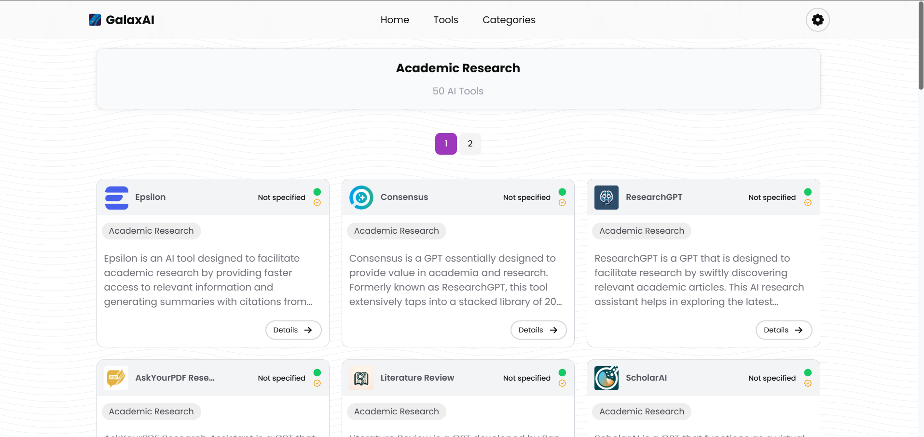Screen dimensions: 924x437
Task: Open Details for Consensus
Action: (x=538, y=330)
